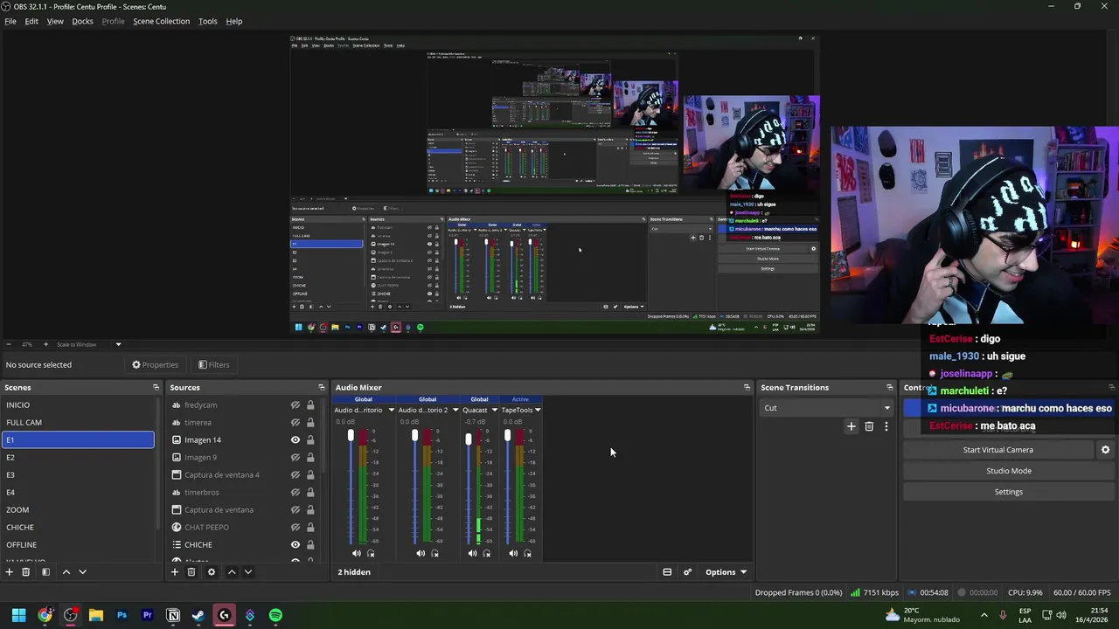The width and height of the screenshot is (1119, 629).
Task: Select the OFFLINE scene
Action: point(79,545)
